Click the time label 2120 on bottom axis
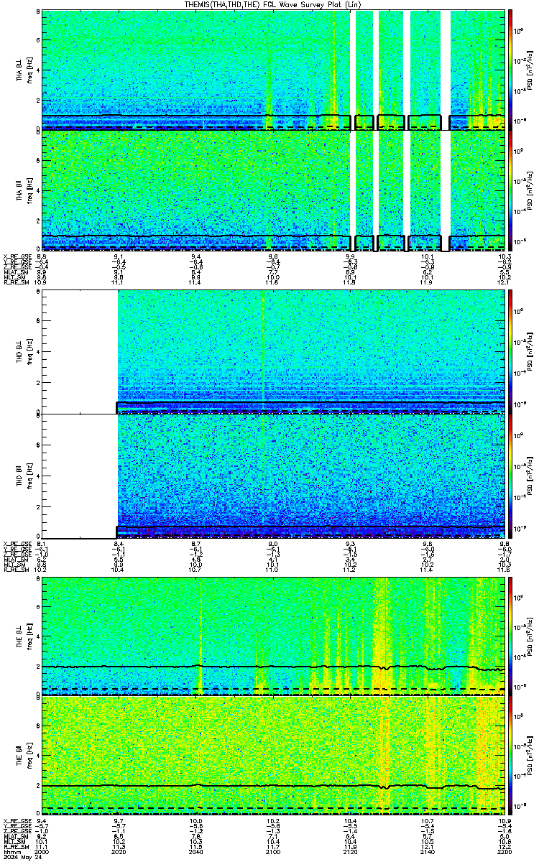The width and height of the screenshot is (539, 862). tap(351, 853)
